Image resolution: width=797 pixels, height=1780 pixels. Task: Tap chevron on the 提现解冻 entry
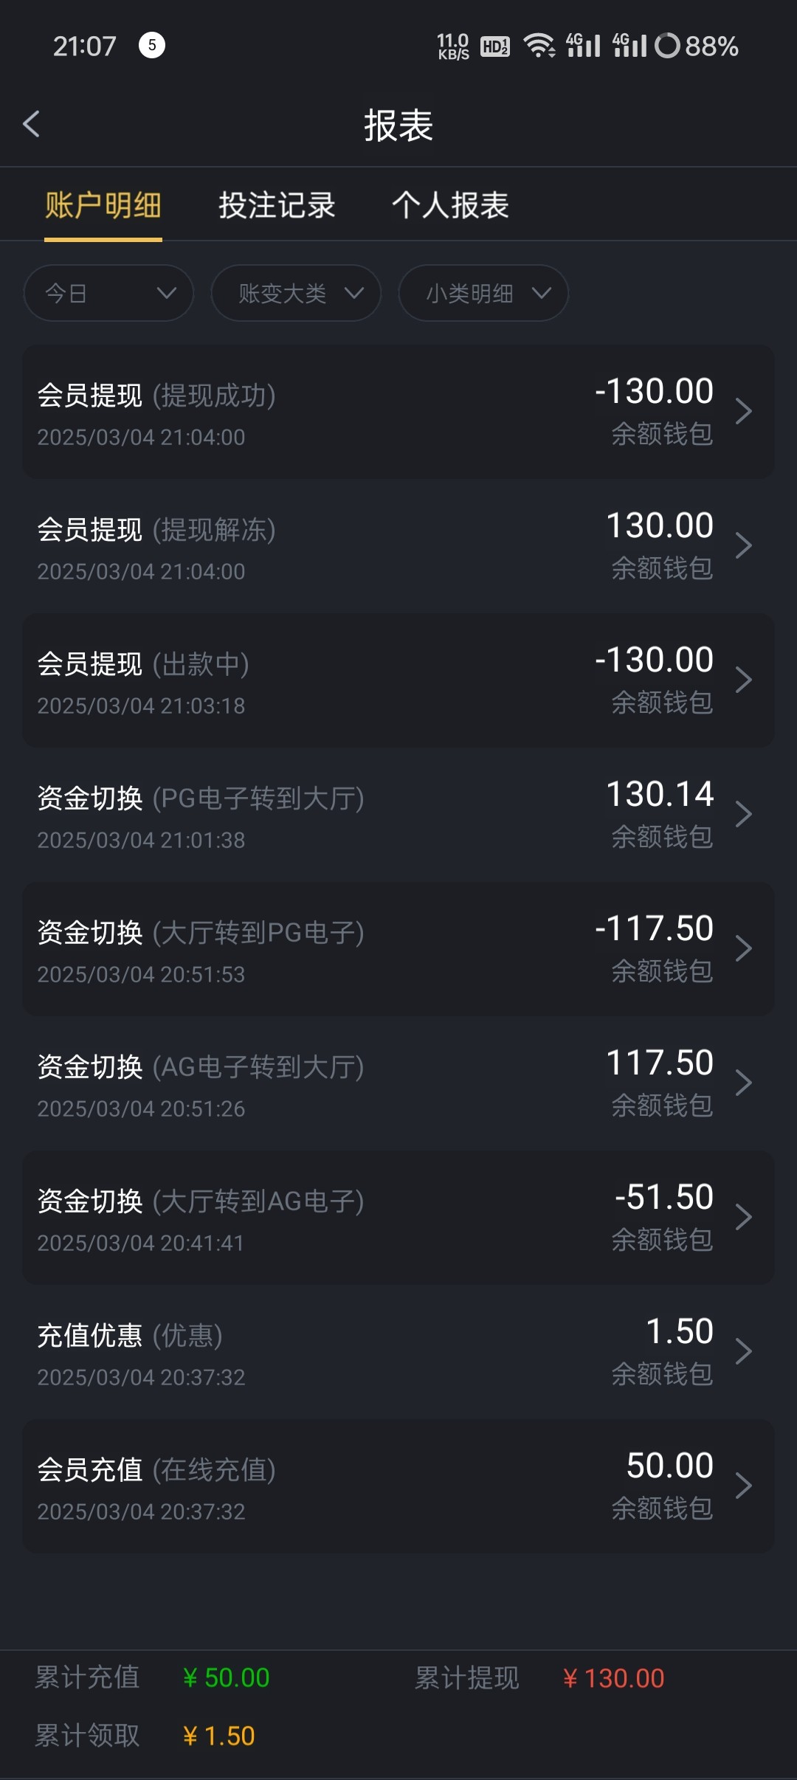pyautogui.click(x=743, y=546)
